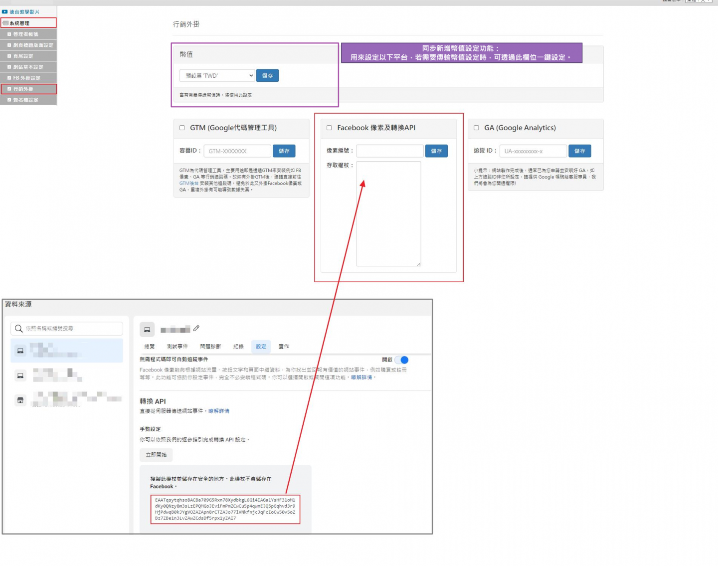Select the first data source laptop icon

pos(20,351)
